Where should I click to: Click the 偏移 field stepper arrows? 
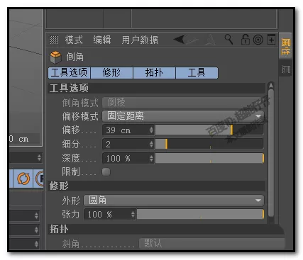(151, 130)
